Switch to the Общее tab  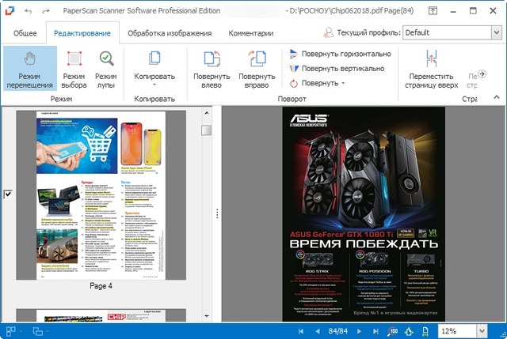pos(25,33)
